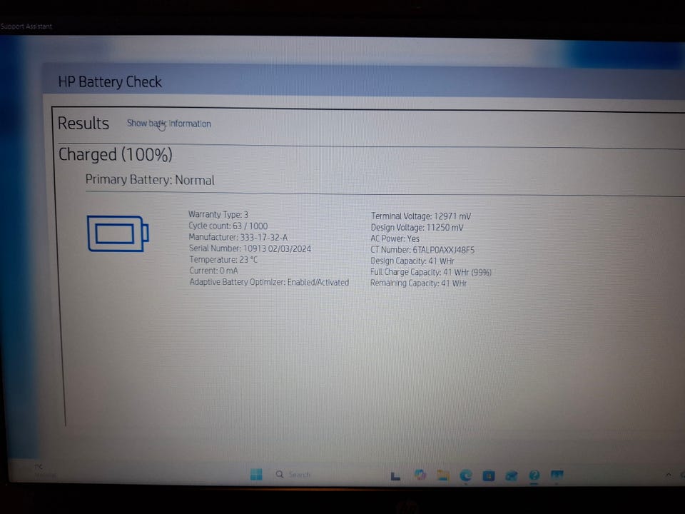Click the Show basic information link
The image size is (685, 514).
point(169,124)
